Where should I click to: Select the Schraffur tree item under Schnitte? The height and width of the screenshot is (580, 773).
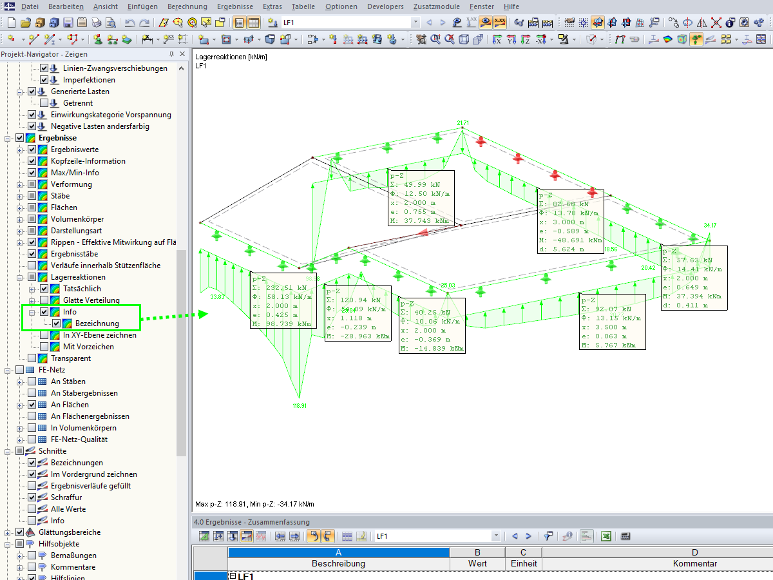point(66,498)
